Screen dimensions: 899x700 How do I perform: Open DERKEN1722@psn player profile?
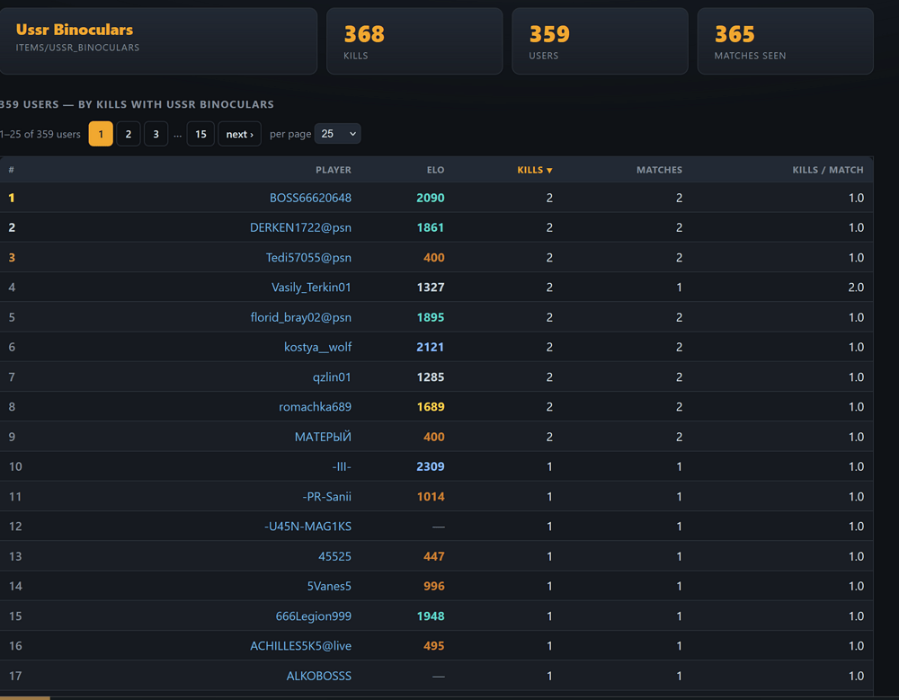(x=300, y=227)
